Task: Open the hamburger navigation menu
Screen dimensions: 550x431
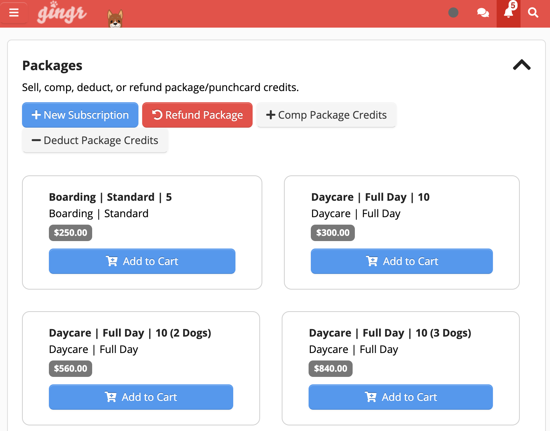Action: pyautogui.click(x=14, y=12)
